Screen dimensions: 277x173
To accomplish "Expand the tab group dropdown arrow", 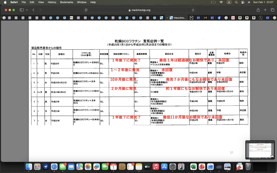I will [27, 10].
